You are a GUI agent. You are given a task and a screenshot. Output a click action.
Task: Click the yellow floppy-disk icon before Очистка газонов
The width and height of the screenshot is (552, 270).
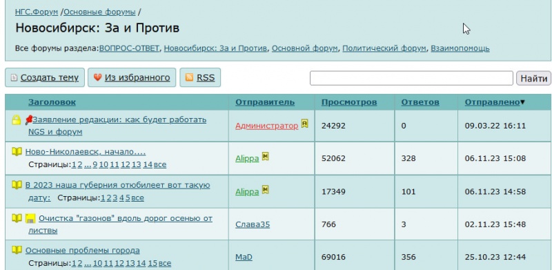[30, 218]
